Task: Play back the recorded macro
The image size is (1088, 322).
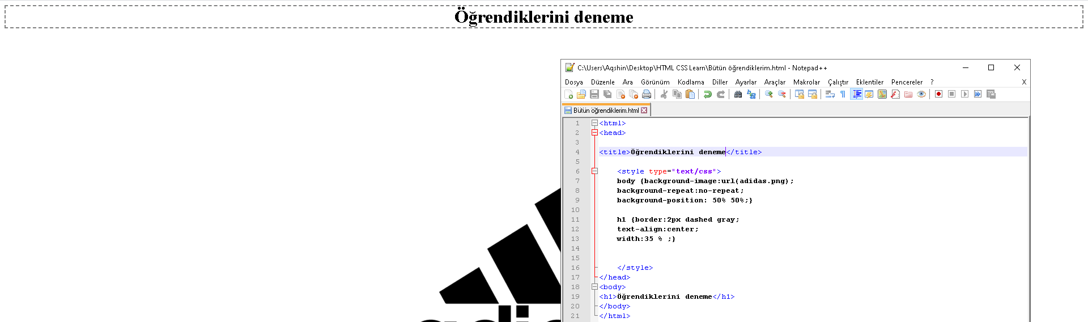Action: tap(965, 94)
